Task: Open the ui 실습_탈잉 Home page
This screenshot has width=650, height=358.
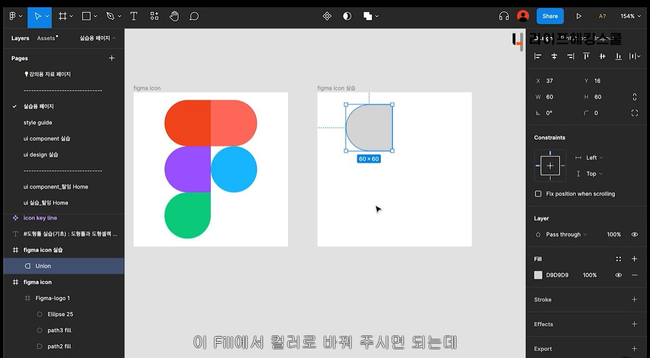Action: 46,203
